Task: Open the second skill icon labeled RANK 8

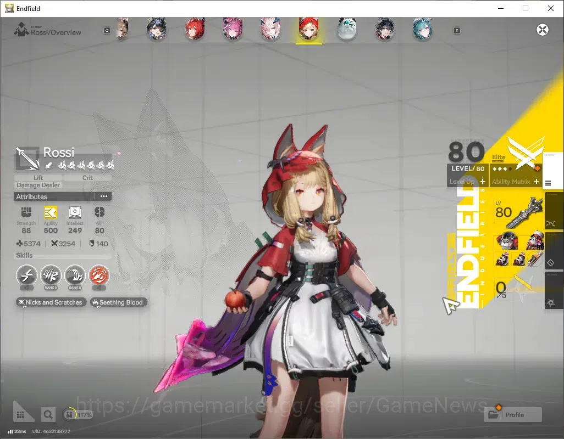Action: (x=51, y=275)
